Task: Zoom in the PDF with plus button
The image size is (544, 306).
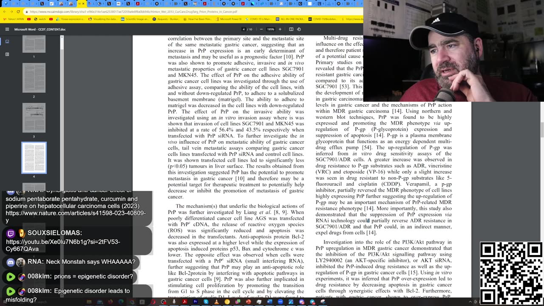Action: (x=280, y=29)
